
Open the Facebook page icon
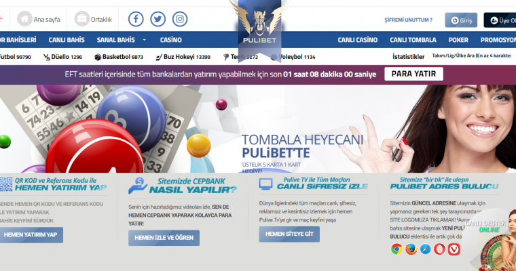136,19
